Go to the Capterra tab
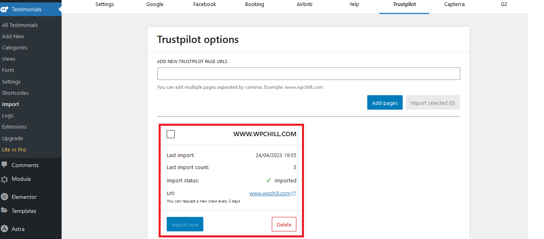The height and width of the screenshot is (239, 544). coord(454,4)
